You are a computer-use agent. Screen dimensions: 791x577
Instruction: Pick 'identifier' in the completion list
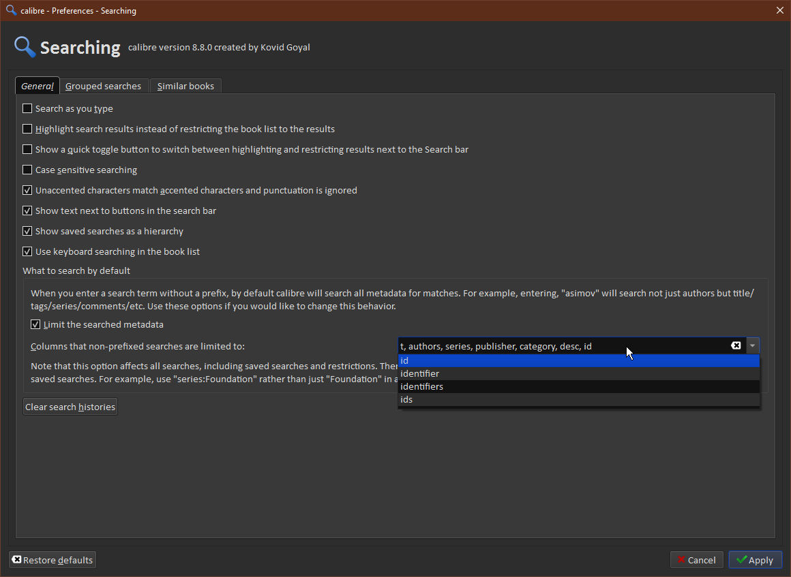(x=579, y=374)
